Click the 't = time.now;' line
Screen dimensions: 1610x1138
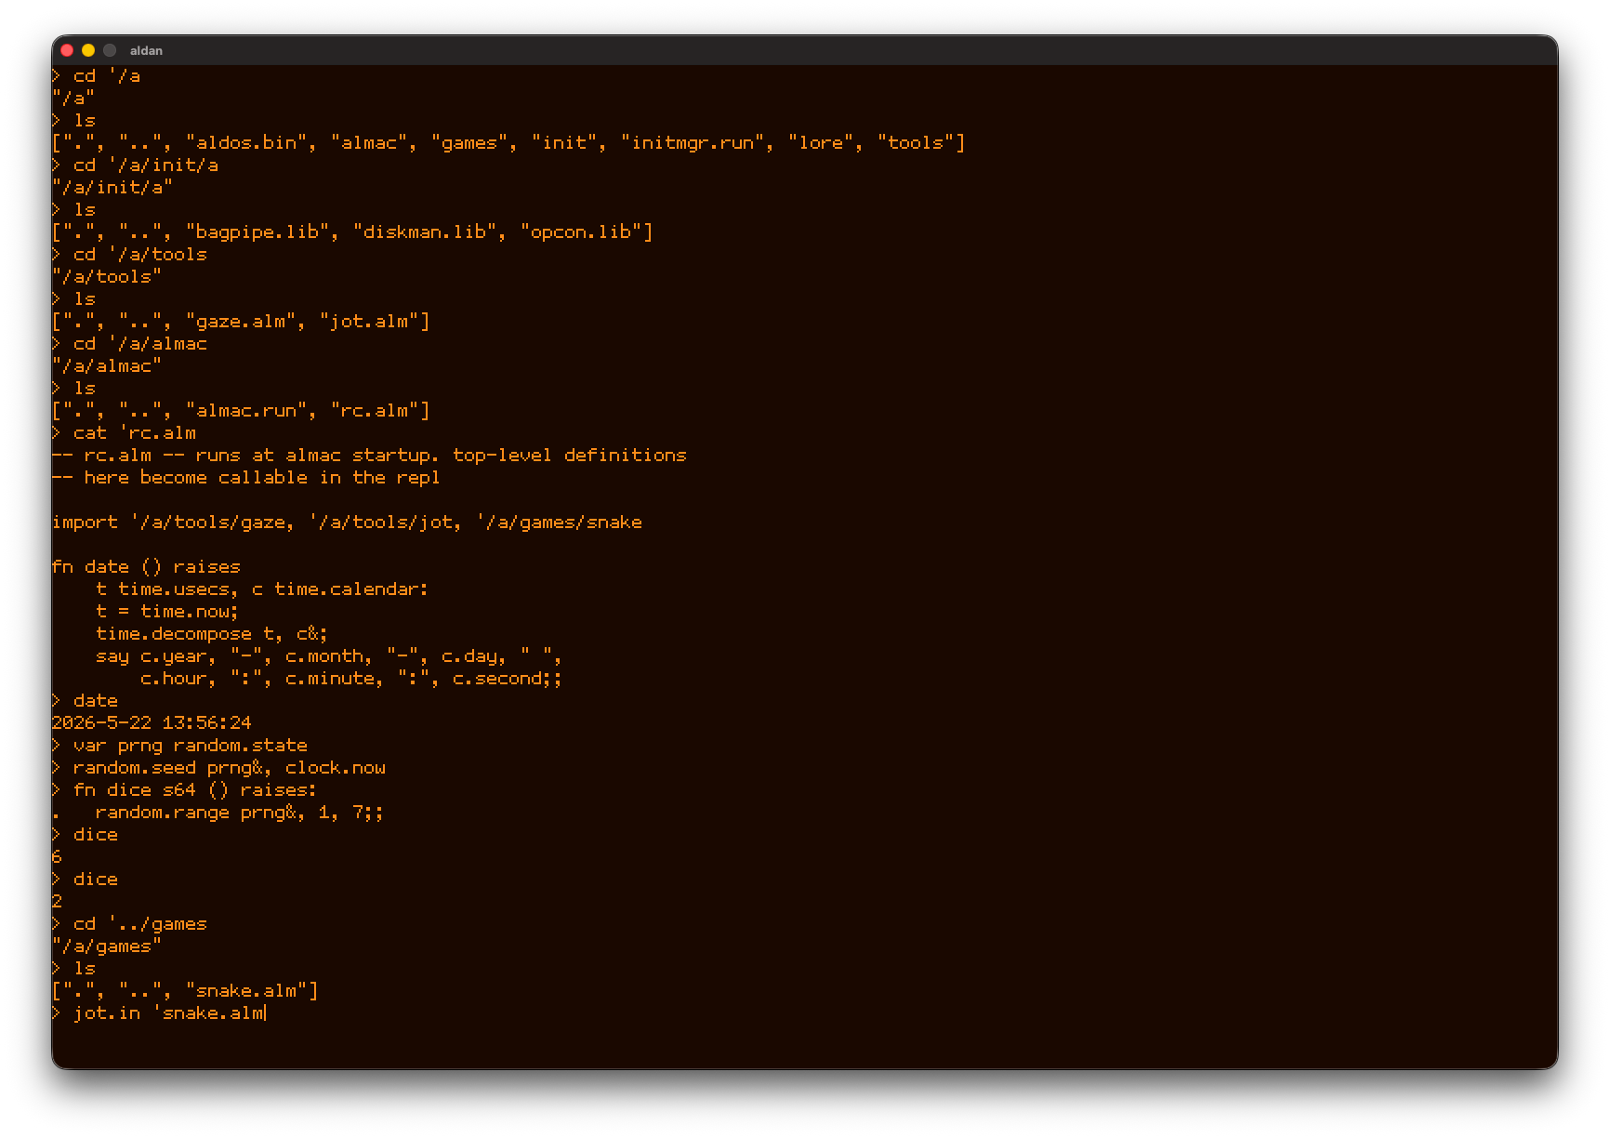(x=167, y=611)
